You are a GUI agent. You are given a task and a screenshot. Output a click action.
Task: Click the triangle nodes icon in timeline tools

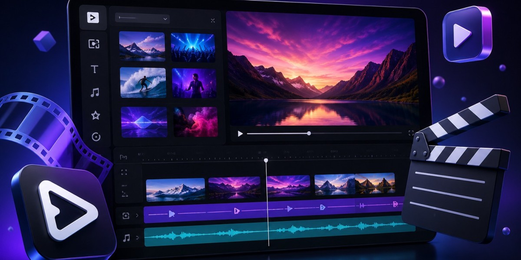(125, 194)
